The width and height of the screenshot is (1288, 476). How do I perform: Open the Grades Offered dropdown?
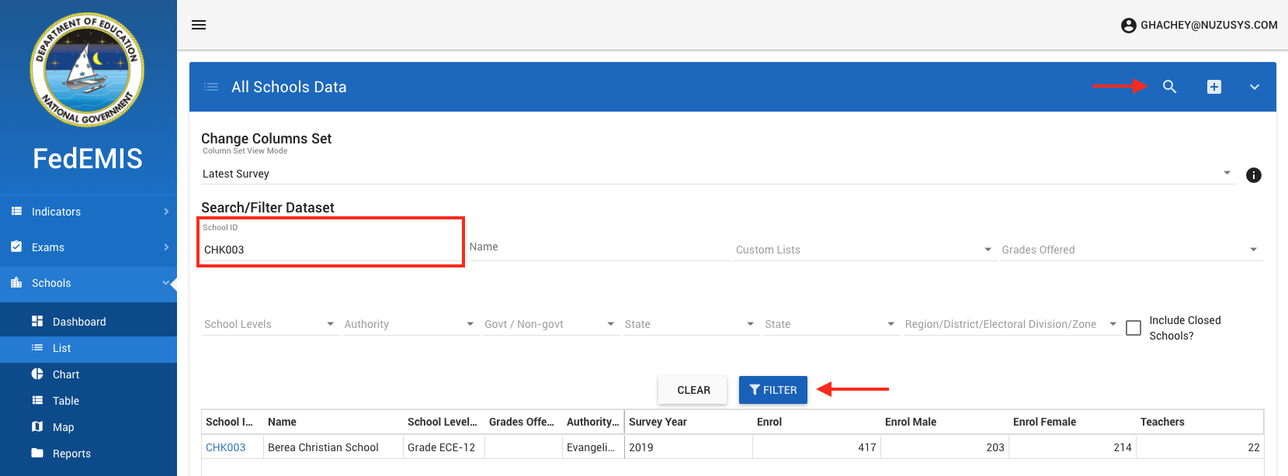pyautogui.click(x=1130, y=250)
